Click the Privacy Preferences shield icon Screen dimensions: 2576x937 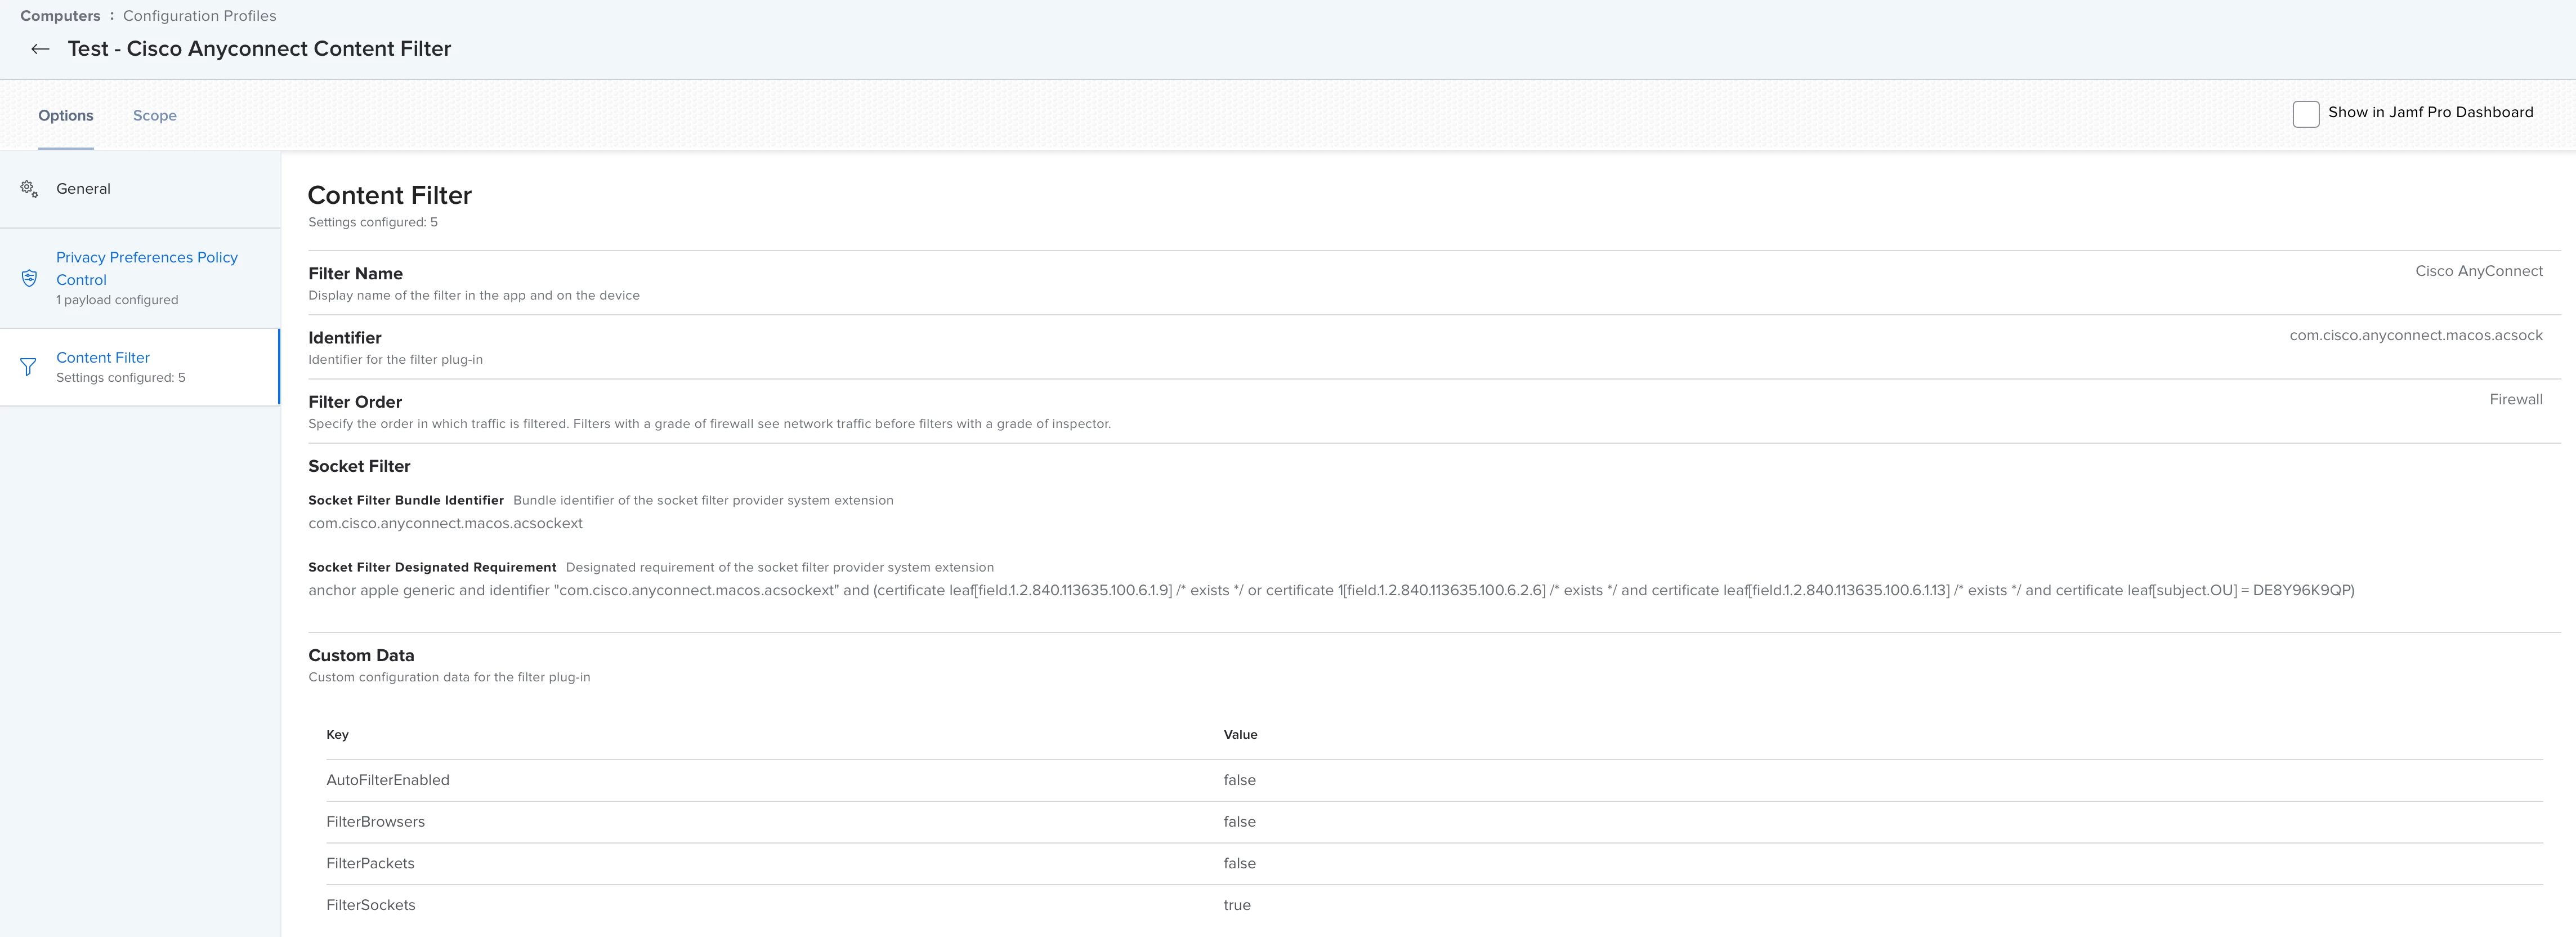coord(29,278)
